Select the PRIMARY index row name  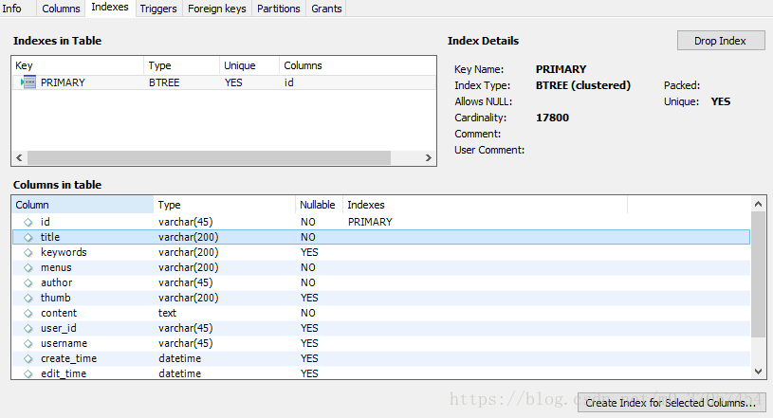coord(63,82)
